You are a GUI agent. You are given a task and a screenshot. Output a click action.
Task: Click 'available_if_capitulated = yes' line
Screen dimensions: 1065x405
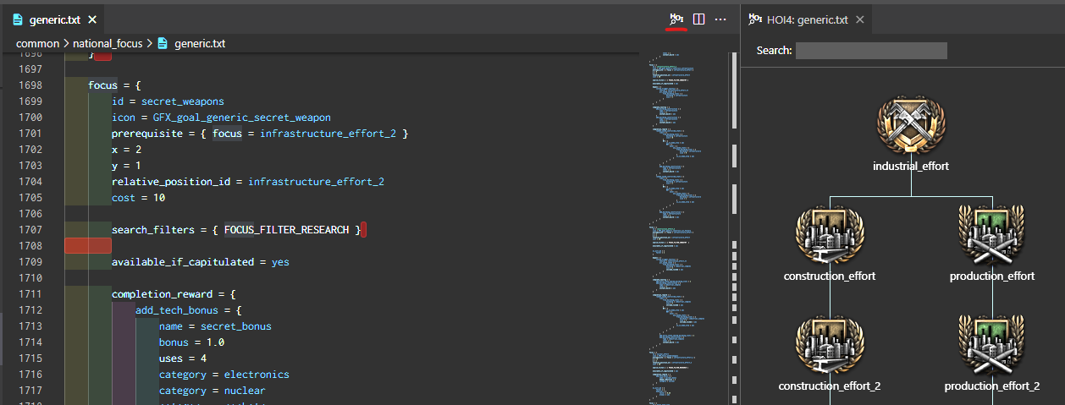pyautogui.click(x=201, y=262)
